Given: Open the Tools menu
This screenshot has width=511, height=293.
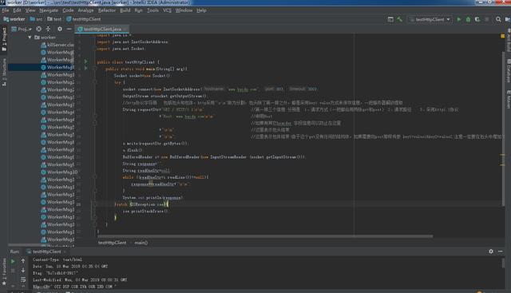Looking at the screenshot, I should coord(153,10).
